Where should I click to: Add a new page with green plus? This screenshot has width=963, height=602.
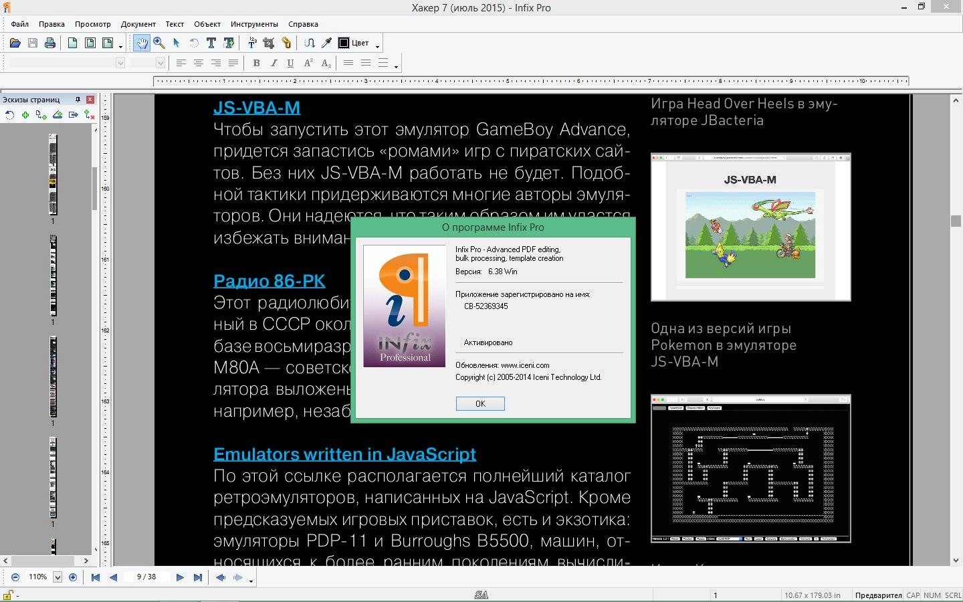click(25, 115)
